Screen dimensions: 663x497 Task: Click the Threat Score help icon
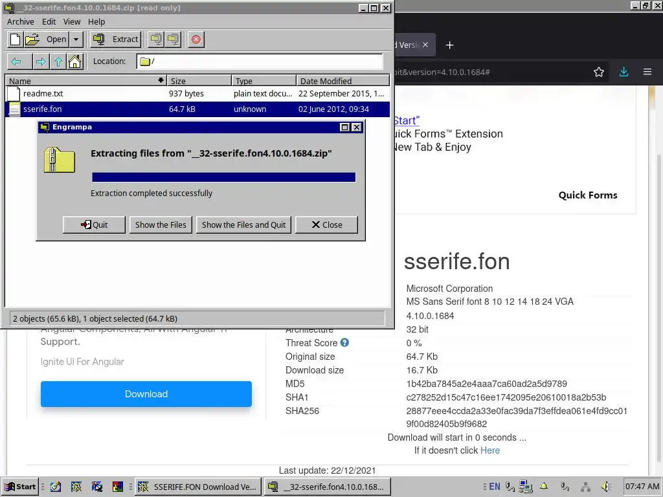tap(344, 343)
